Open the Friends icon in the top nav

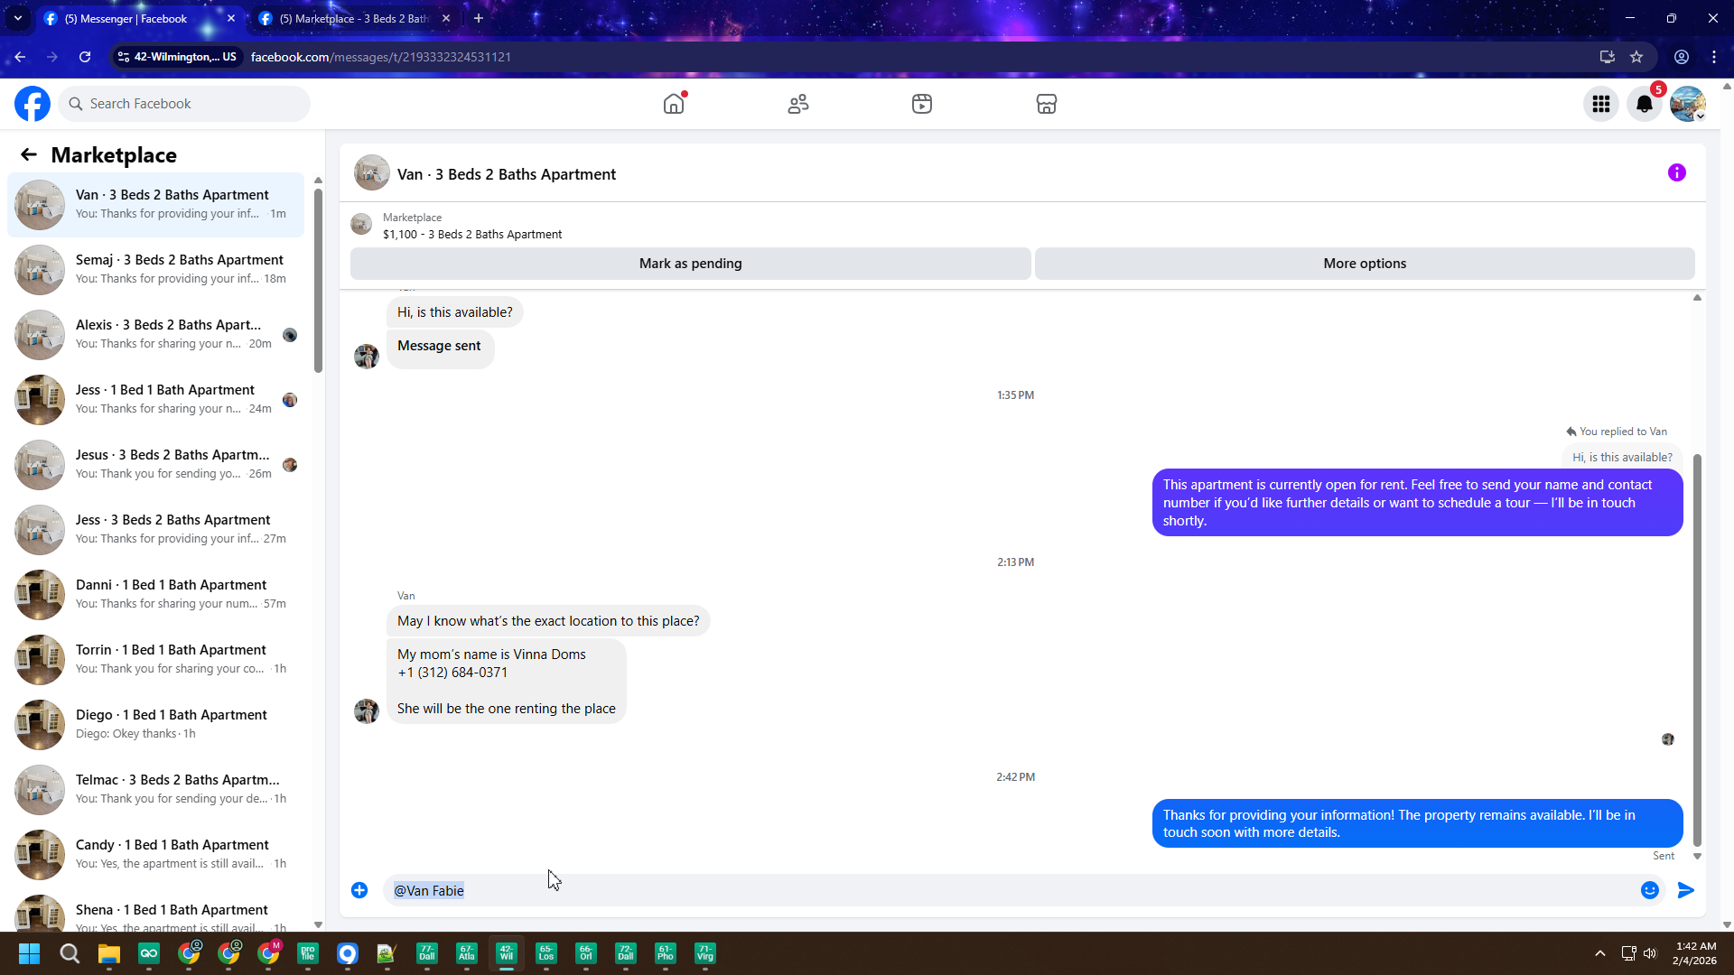click(x=797, y=104)
